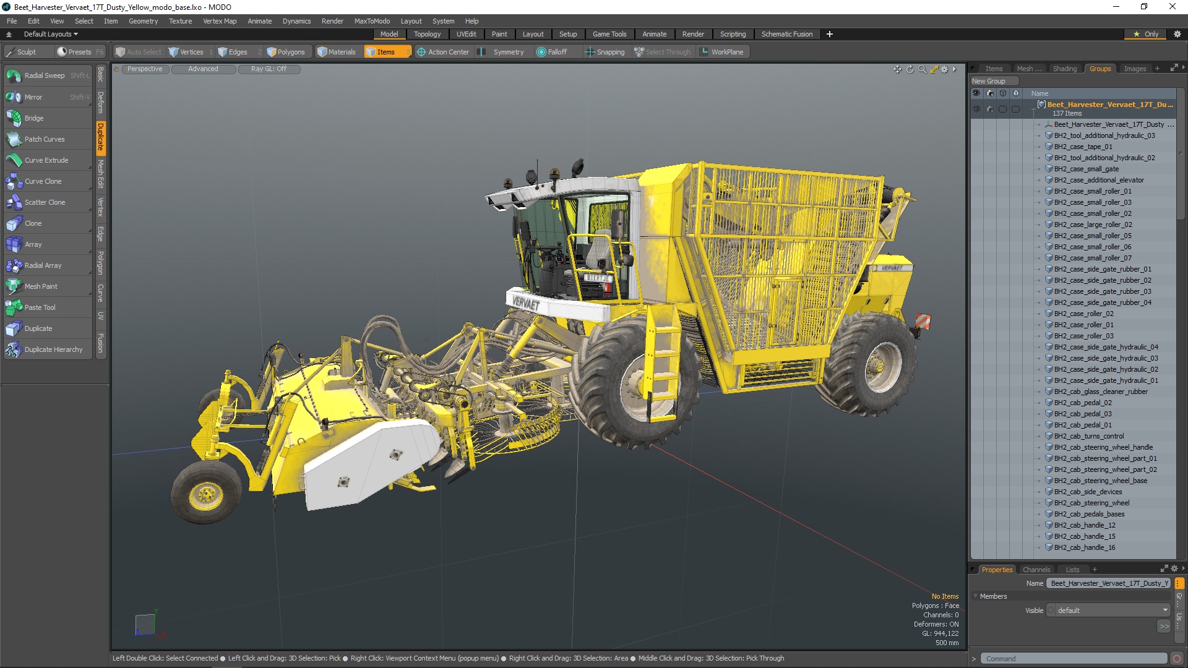Open the Perspective view dropdown
1188x668 pixels.
(x=145, y=69)
